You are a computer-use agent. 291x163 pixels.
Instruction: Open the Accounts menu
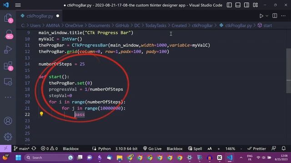pos(8,121)
